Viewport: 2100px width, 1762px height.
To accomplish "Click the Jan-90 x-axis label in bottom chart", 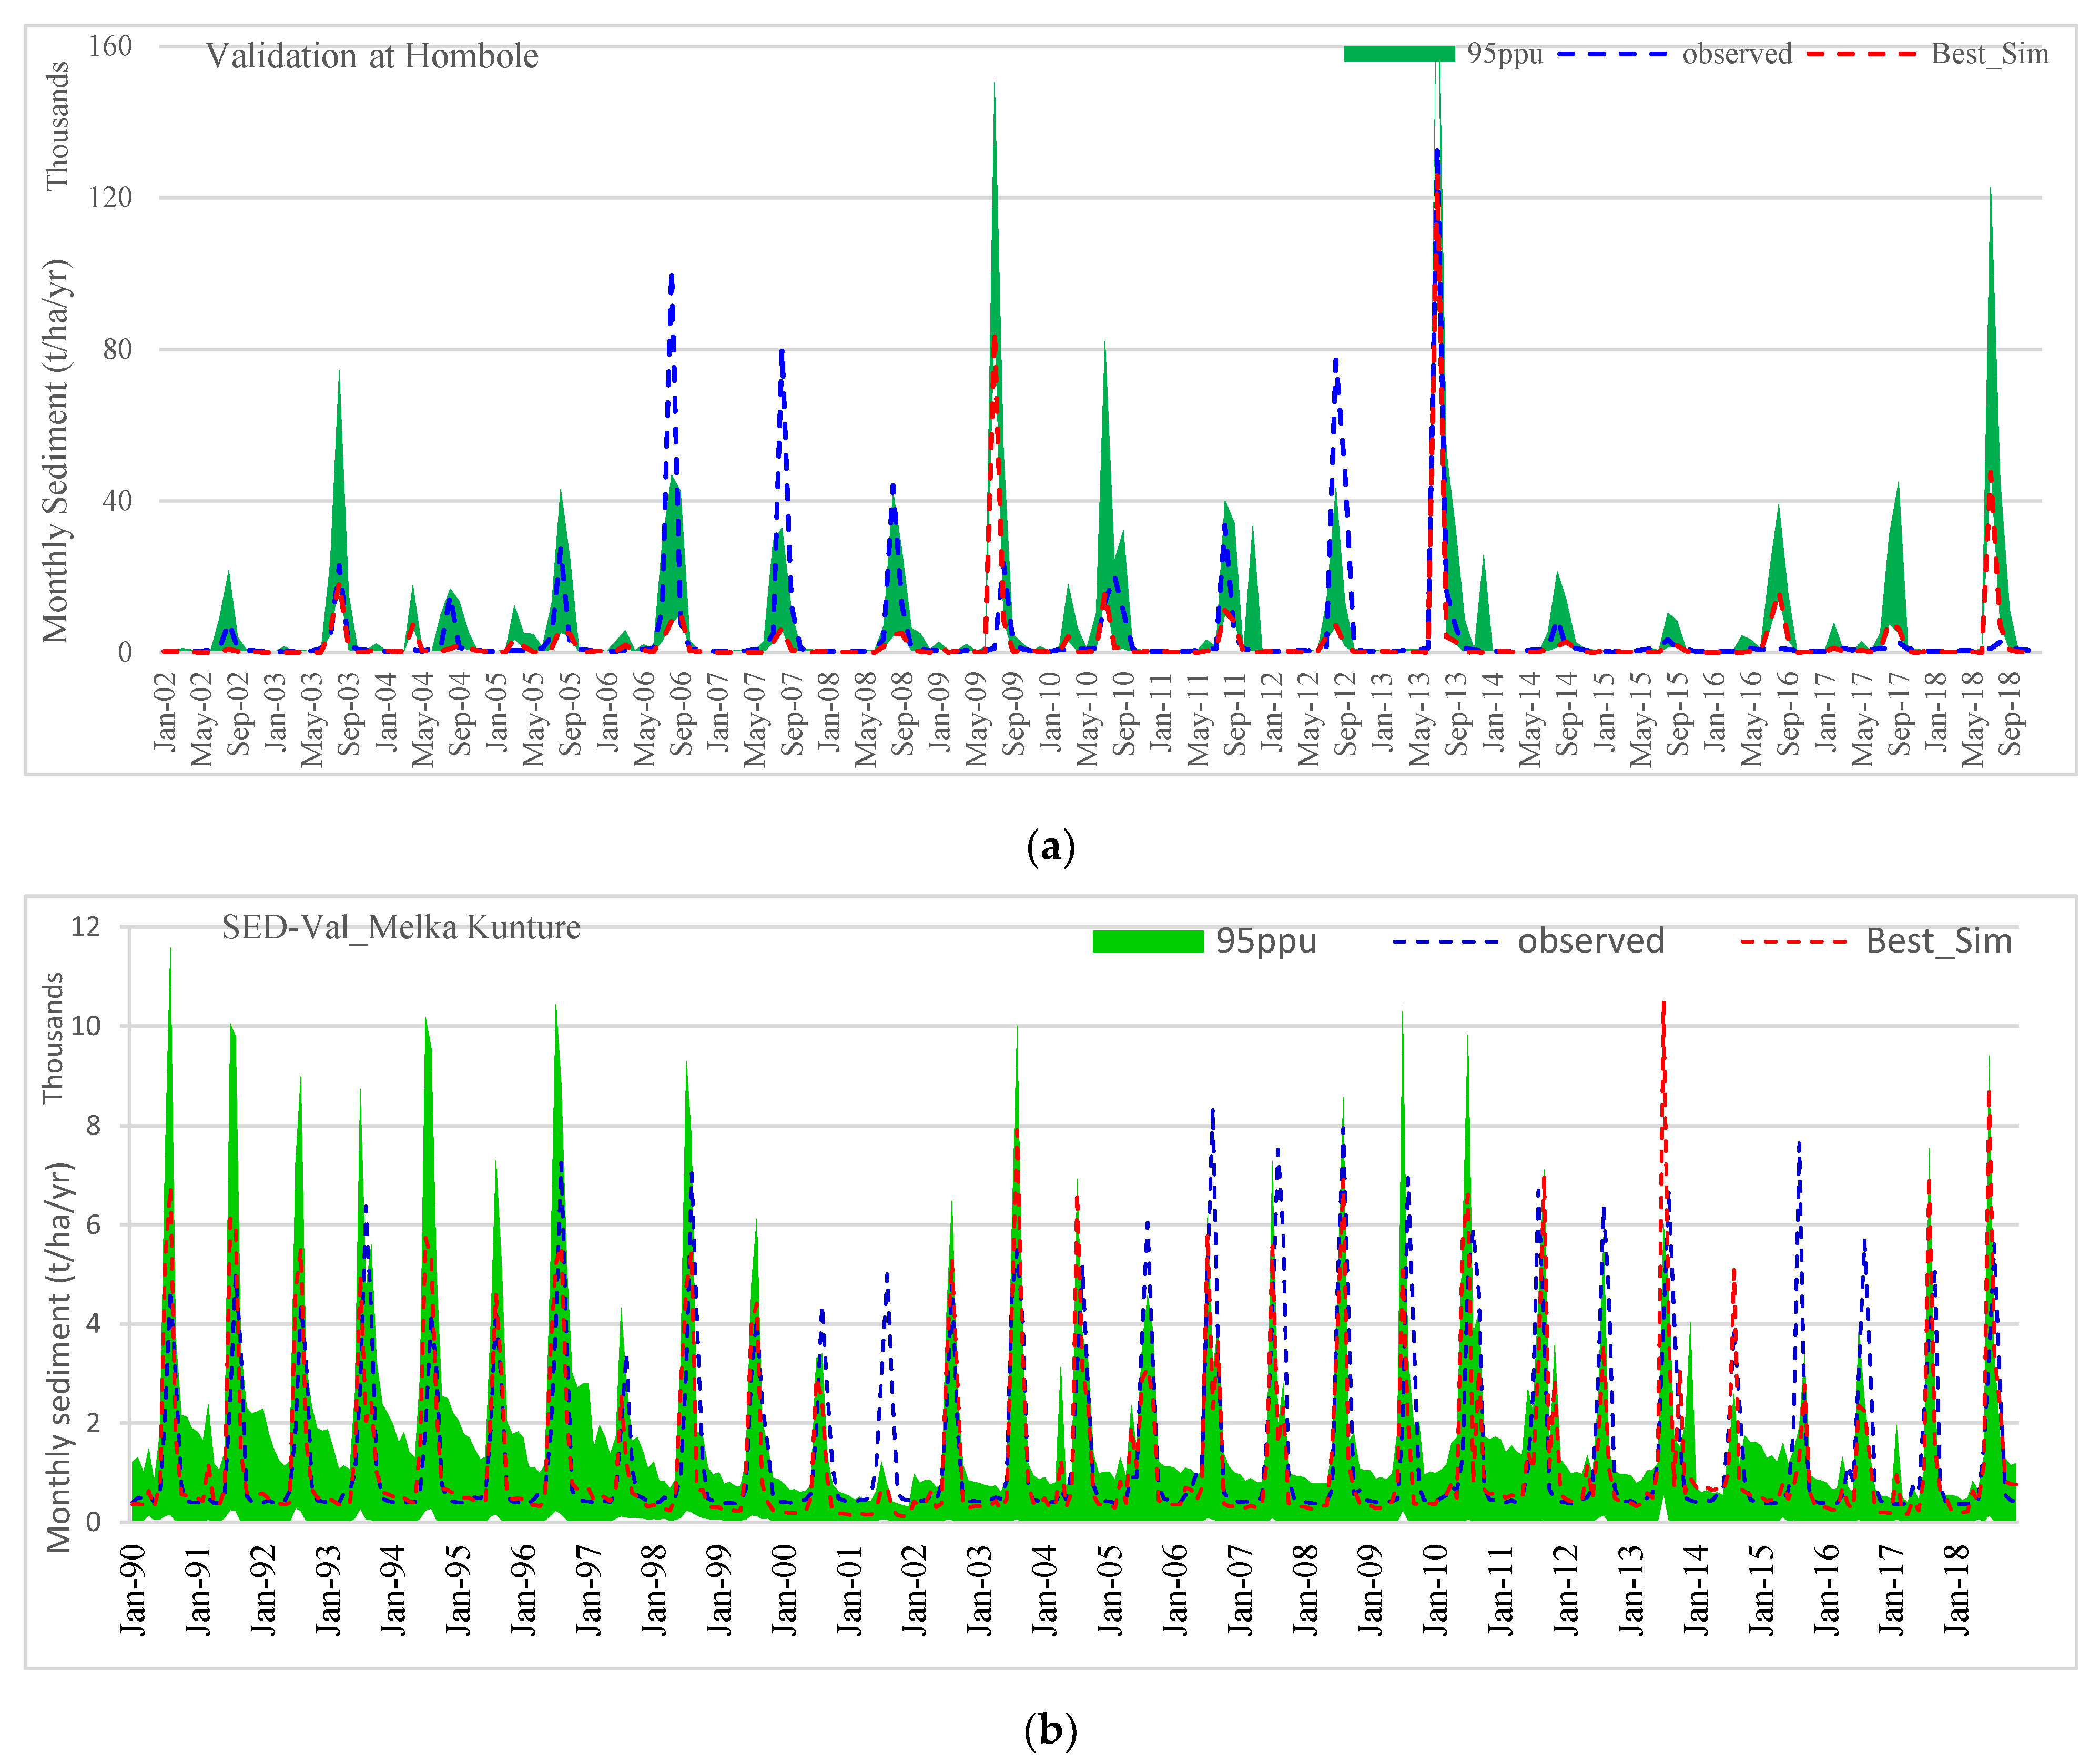I will click(133, 1590).
